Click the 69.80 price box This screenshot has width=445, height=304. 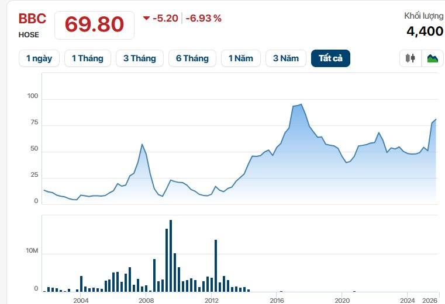pyautogui.click(x=94, y=25)
